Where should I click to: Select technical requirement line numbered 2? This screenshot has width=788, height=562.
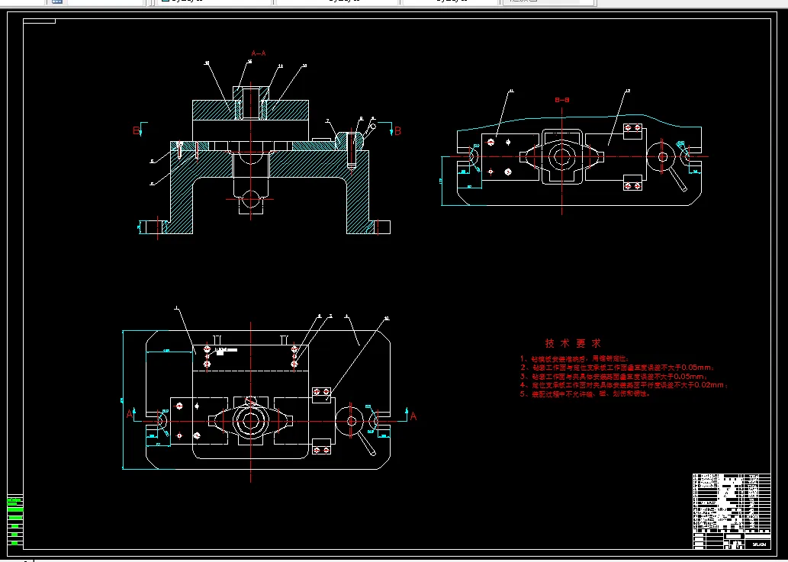coord(618,368)
